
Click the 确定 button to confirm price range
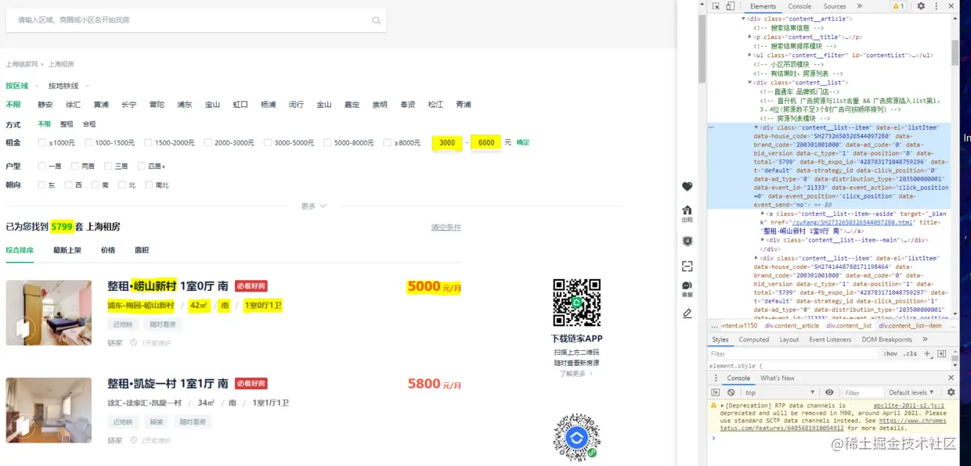coord(522,142)
